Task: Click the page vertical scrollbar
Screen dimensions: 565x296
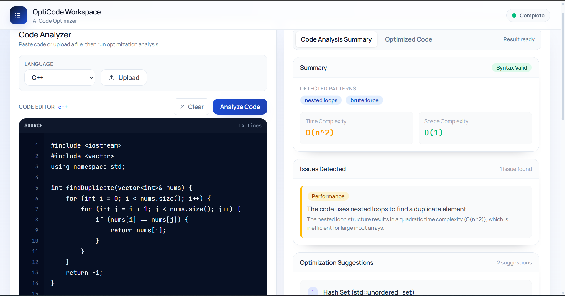Action: pos(563,66)
